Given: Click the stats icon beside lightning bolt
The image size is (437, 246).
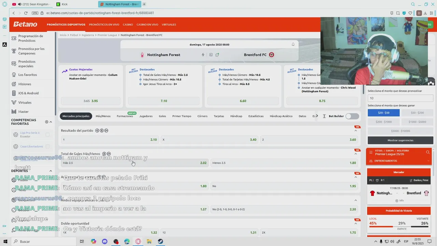Looking at the screenshot, I should (211, 55).
